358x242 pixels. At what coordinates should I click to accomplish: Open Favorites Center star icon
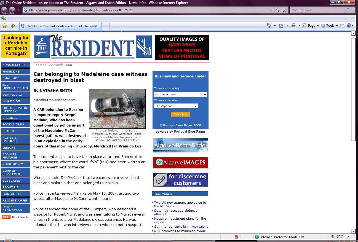(4, 26)
